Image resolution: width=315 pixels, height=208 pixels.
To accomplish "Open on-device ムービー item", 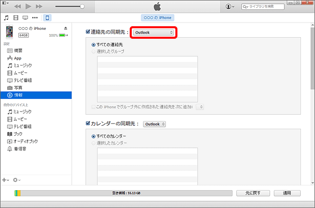I will [17, 119].
